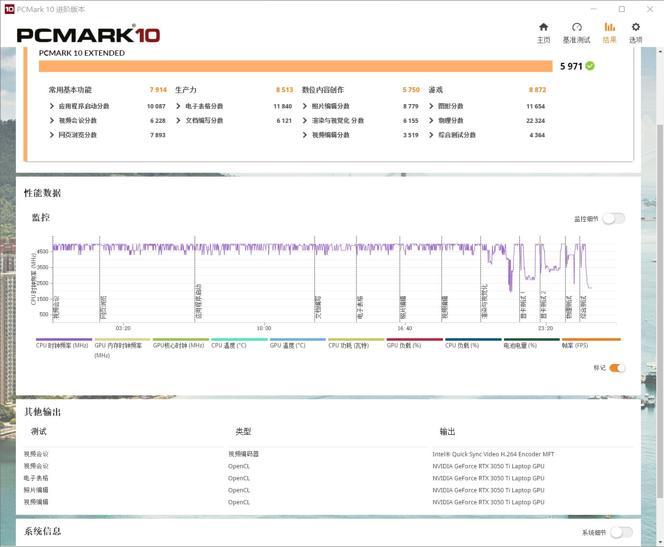The image size is (664, 547).
Task: Click the PCMark 10 app icon in title bar
Action: tap(9, 9)
